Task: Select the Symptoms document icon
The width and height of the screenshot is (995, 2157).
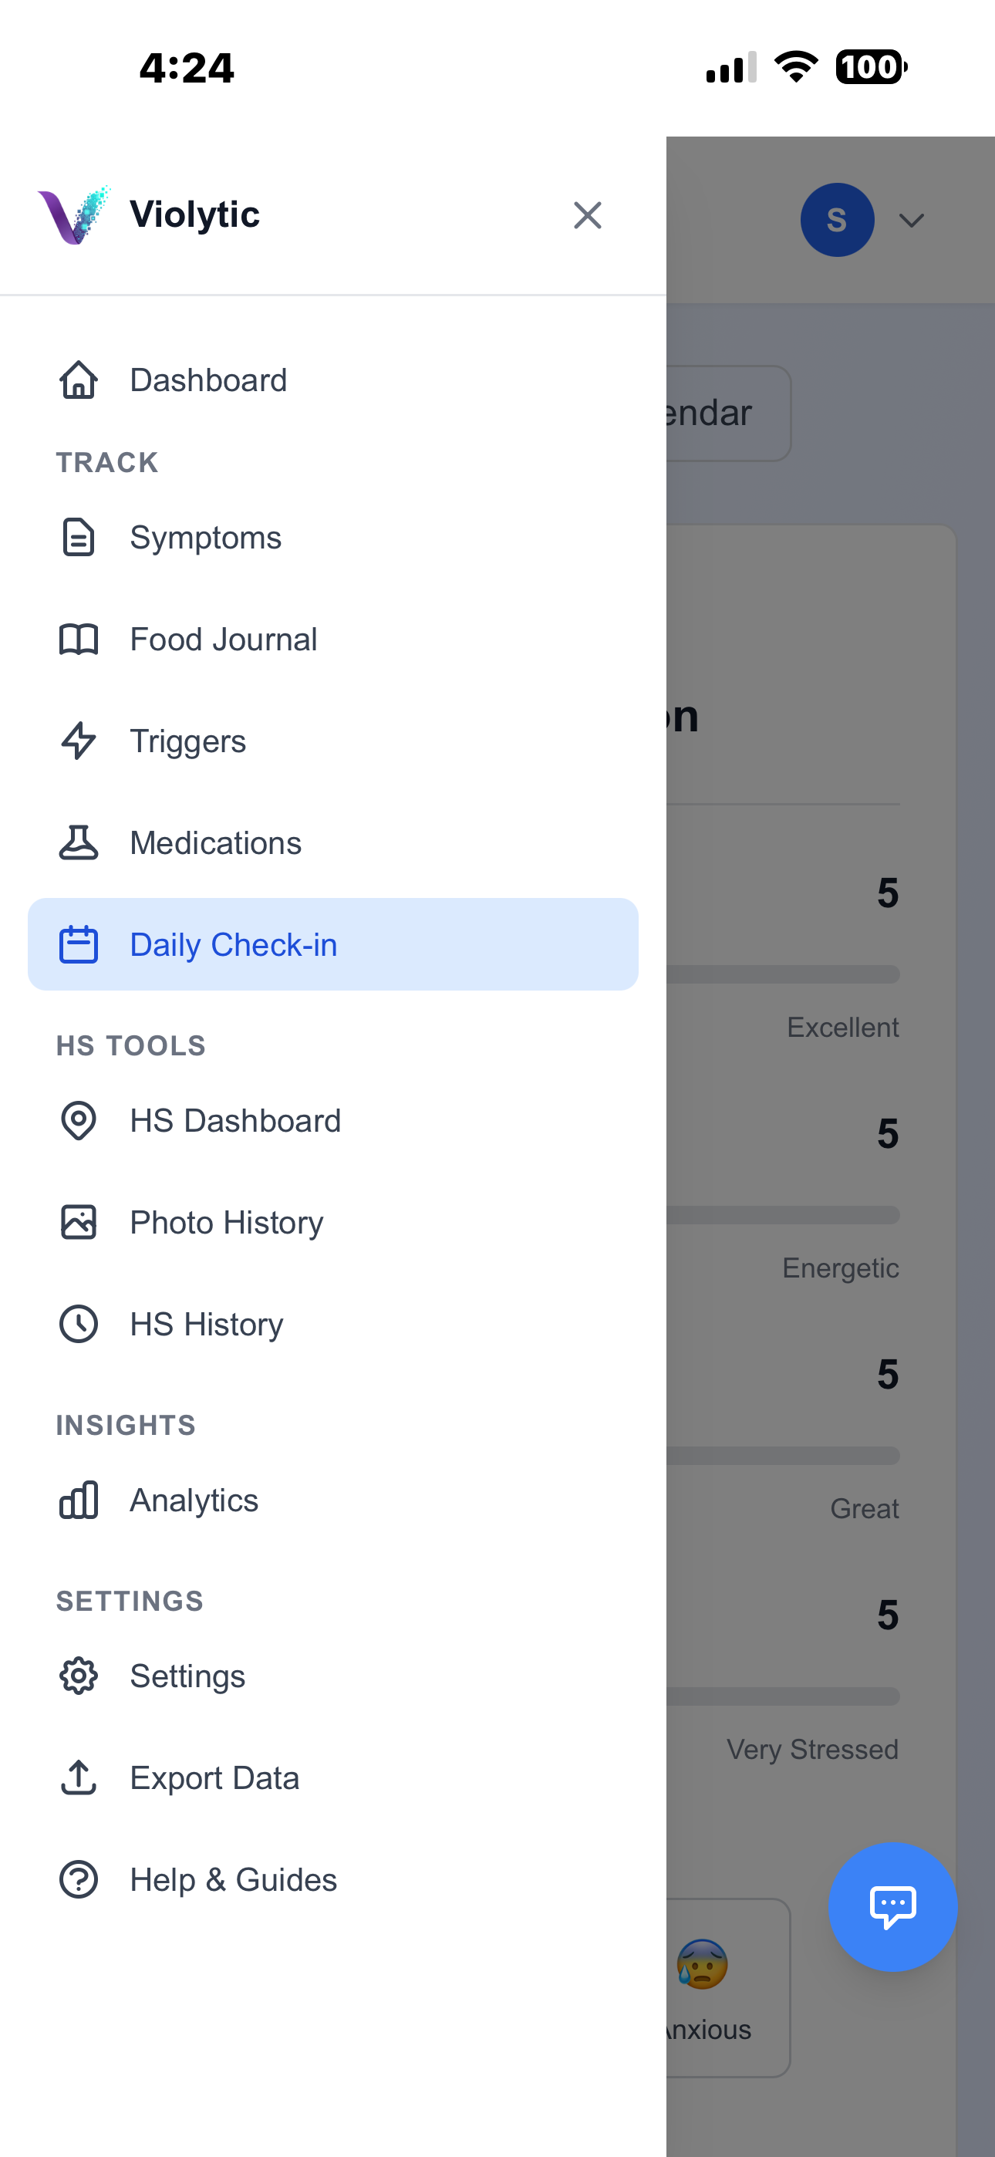Action: (x=78, y=537)
